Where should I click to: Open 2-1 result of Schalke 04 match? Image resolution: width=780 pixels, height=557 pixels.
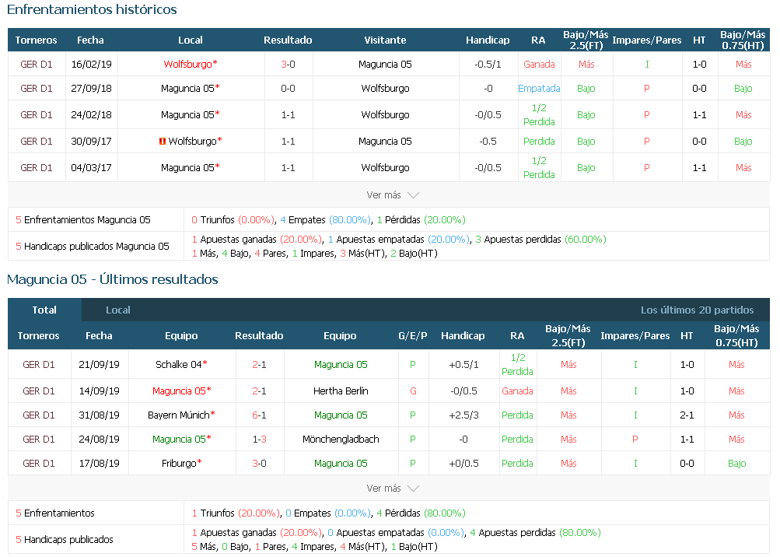[259, 365]
